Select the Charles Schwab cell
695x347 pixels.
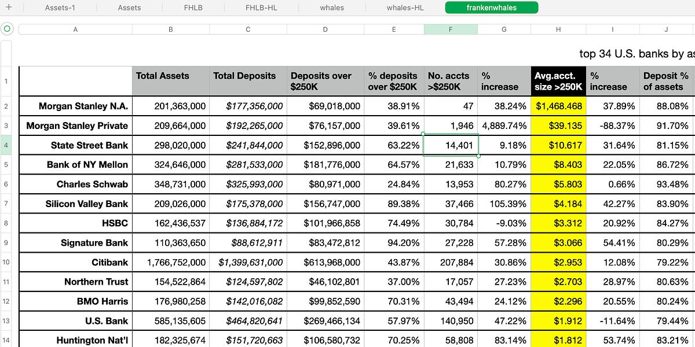coord(75,184)
